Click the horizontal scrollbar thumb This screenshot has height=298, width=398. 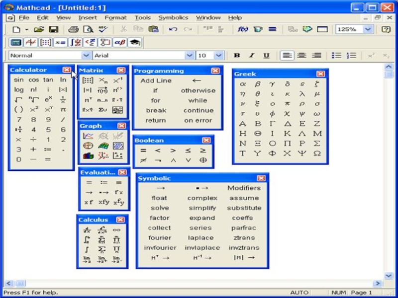20,283
